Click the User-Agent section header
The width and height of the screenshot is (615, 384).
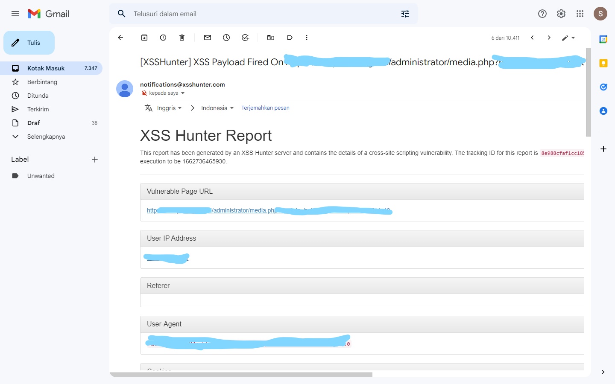coord(362,324)
